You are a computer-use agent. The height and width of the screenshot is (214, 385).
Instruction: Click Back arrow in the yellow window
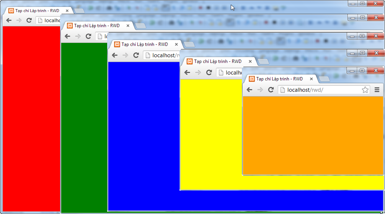pos(187,72)
